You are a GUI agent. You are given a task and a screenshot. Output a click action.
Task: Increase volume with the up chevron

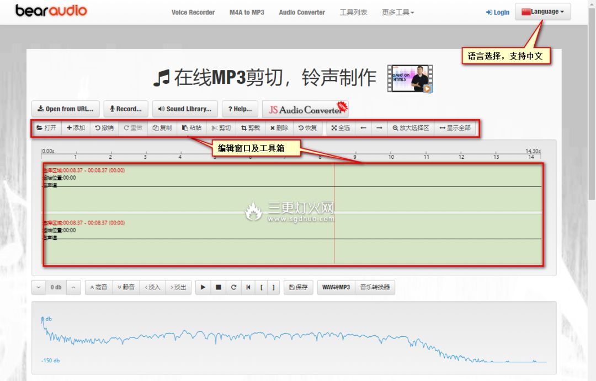pos(74,287)
